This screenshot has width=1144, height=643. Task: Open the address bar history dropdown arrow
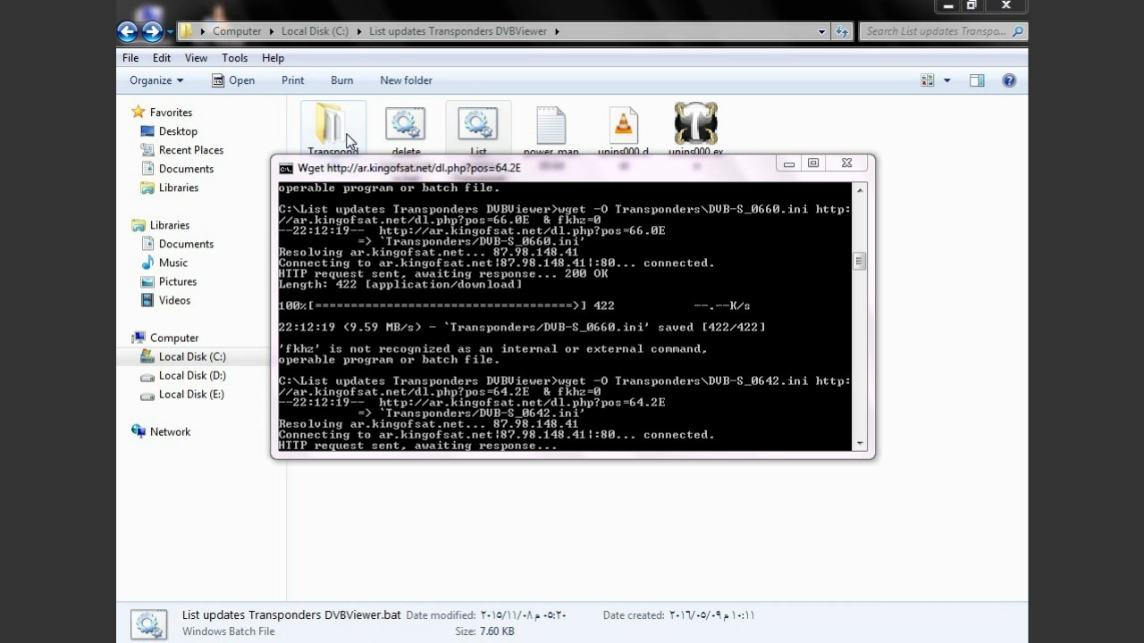[821, 31]
